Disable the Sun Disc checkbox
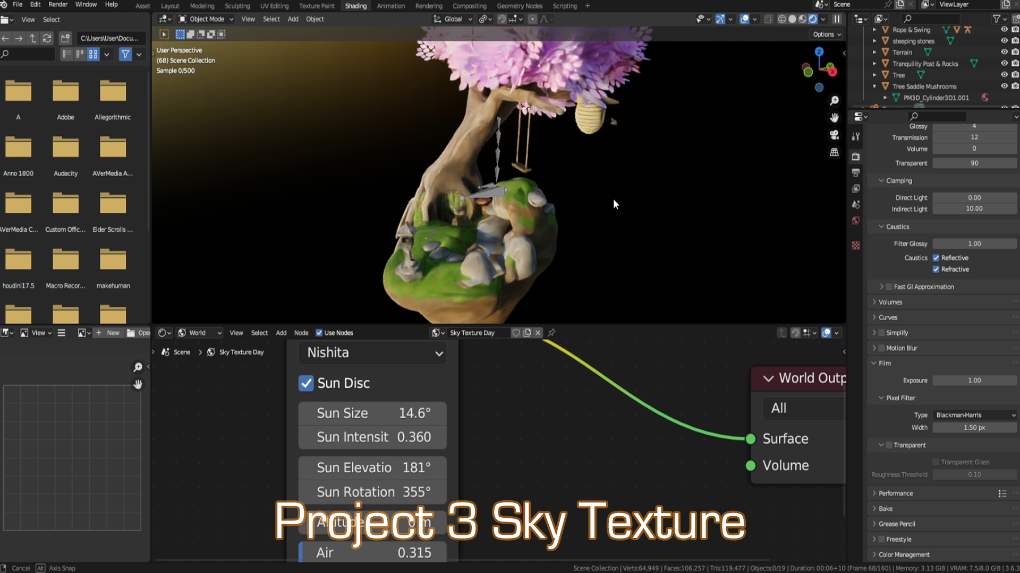This screenshot has height=573, width=1020. 306,383
